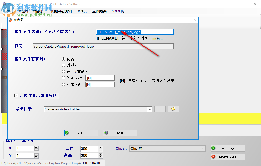The width and height of the screenshot is (261, 166).
Task: Click the 宽度 width stepper up arrow
Action: 100,147
